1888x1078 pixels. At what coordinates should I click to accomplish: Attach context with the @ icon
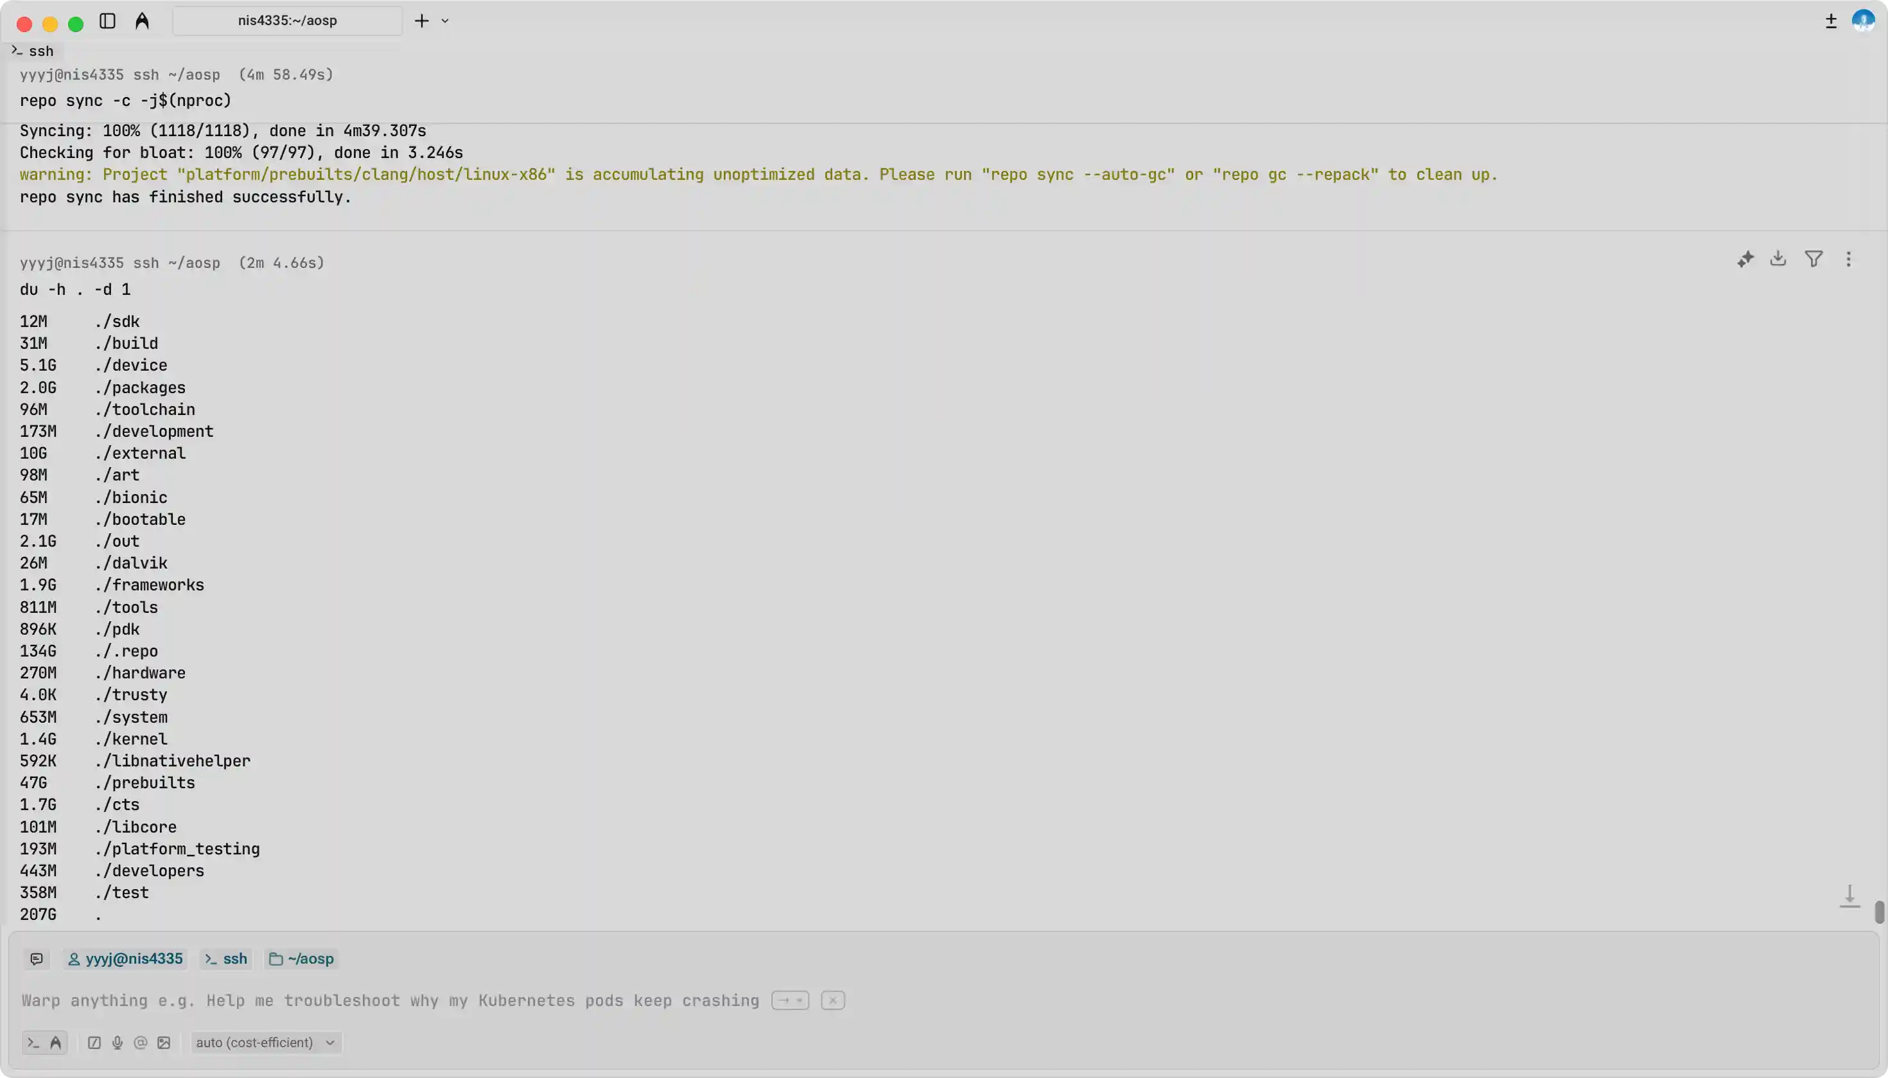(141, 1043)
